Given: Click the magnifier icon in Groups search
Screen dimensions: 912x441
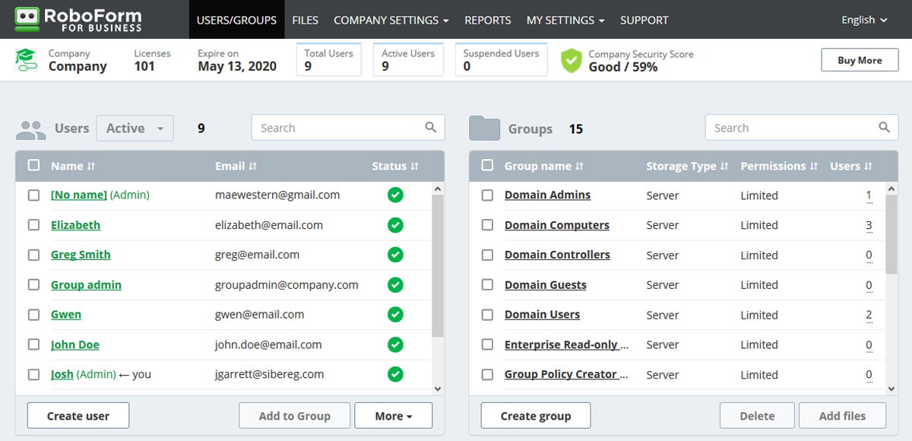Looking at the screenshot, I should click(884, 128).
